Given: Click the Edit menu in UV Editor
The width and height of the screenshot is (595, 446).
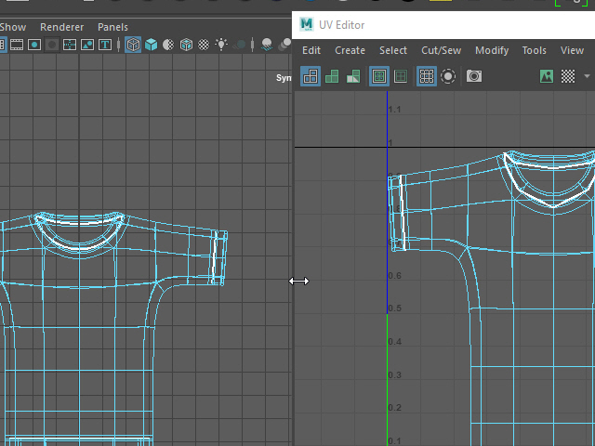Looking at the screenshot, I should click(x=311, y=50).
